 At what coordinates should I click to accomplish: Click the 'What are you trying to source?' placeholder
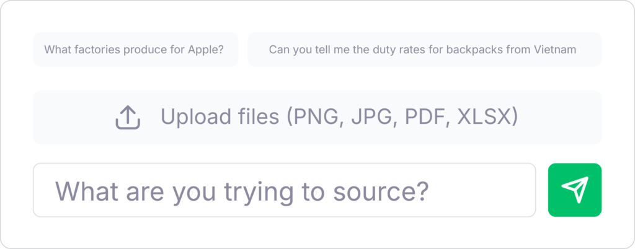point(242,191)
